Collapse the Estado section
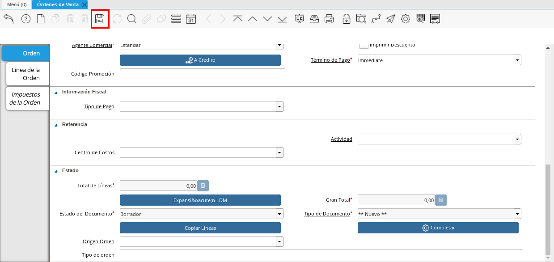 click(x=56, y=171)
